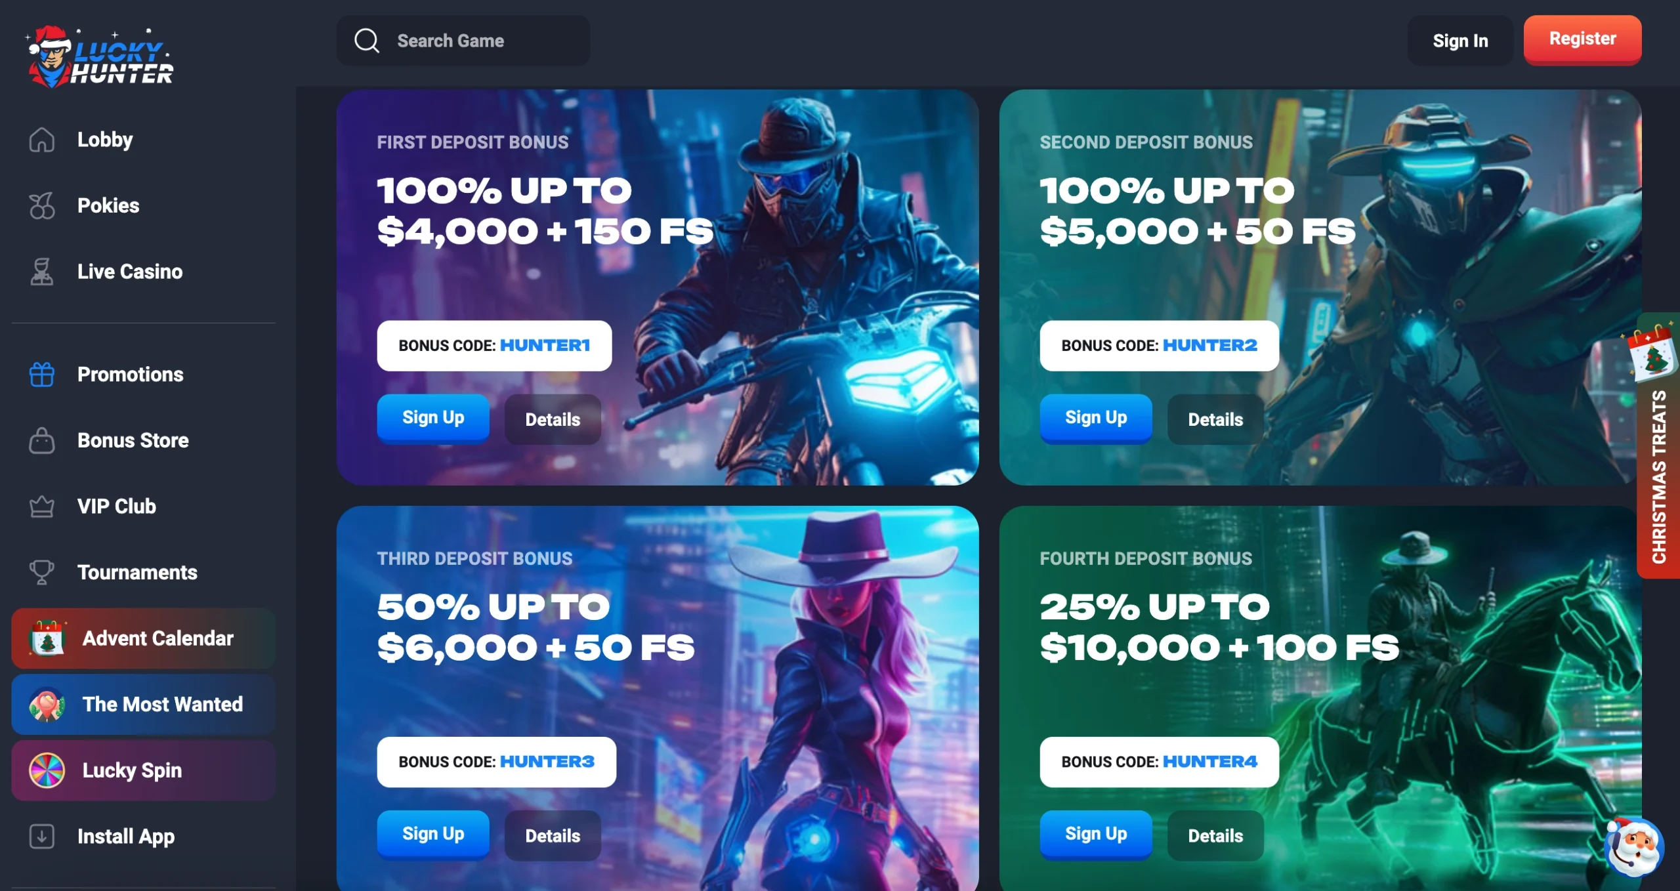The height and width of the screenshot is (891, 1680).
Task: Click the Promotions gift box icon
Action: pyautogui.click(x=41, y=375)
